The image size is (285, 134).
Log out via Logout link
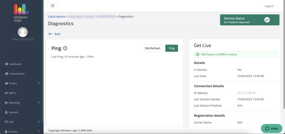click(269, 6)
